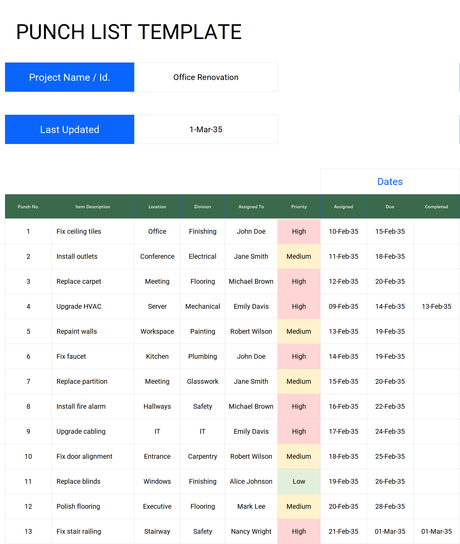Click the Medium priority cell for Polish flooring
The height and width of the screenshot is (544, 460).
[x=299, y=506]
